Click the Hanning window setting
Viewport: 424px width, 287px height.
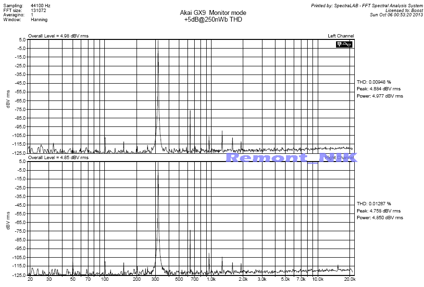click(x=39, y=20)
